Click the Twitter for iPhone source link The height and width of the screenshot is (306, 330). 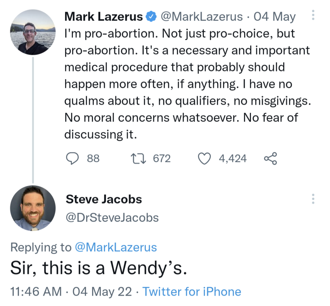tap(192, 292)
